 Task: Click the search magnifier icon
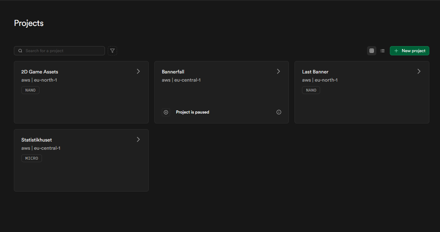(x=20, y=51)
